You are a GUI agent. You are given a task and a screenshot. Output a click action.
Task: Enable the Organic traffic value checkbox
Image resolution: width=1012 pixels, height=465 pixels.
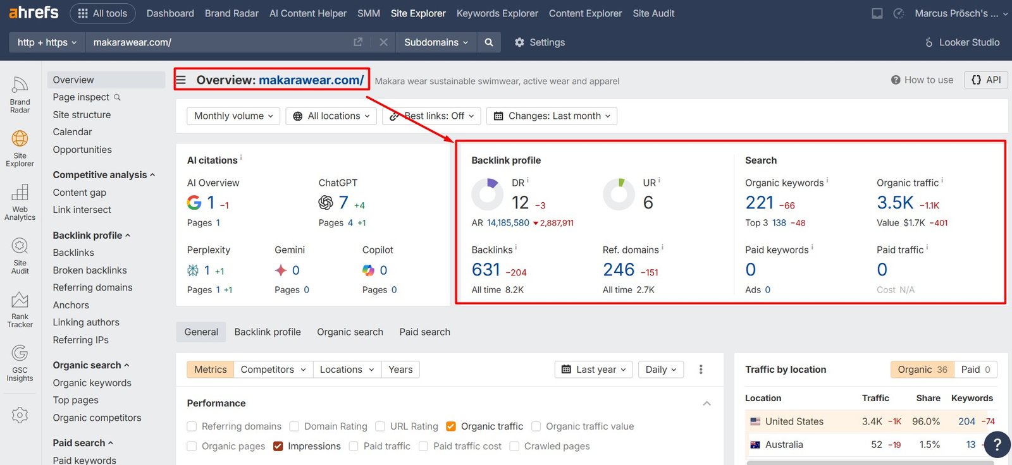(536, 426)
